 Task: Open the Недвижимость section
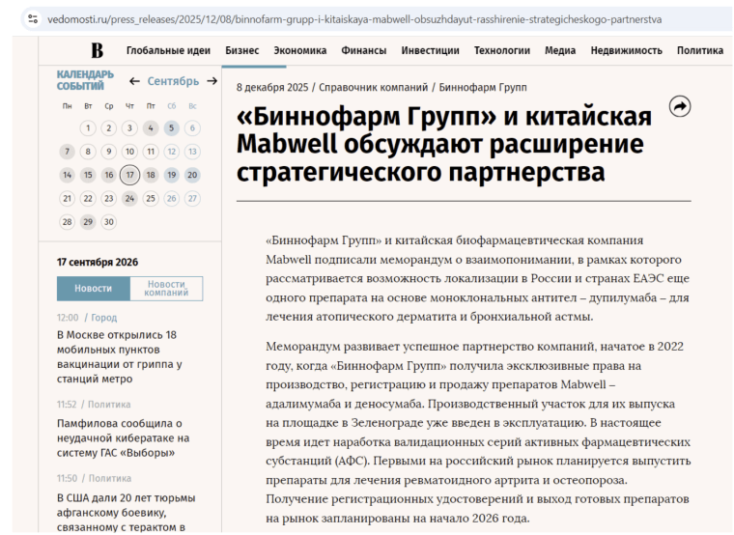pyautogui.click(x=627, y=50)
